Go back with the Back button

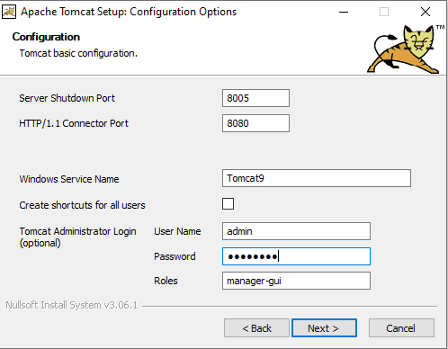point(256,328)
